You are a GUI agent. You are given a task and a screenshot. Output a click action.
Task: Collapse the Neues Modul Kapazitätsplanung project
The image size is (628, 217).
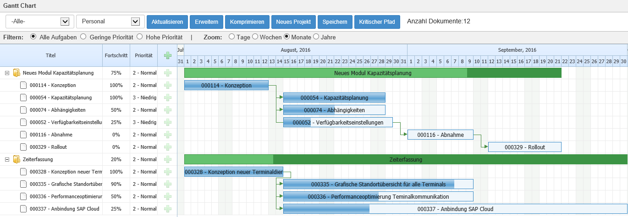[7, 73]
